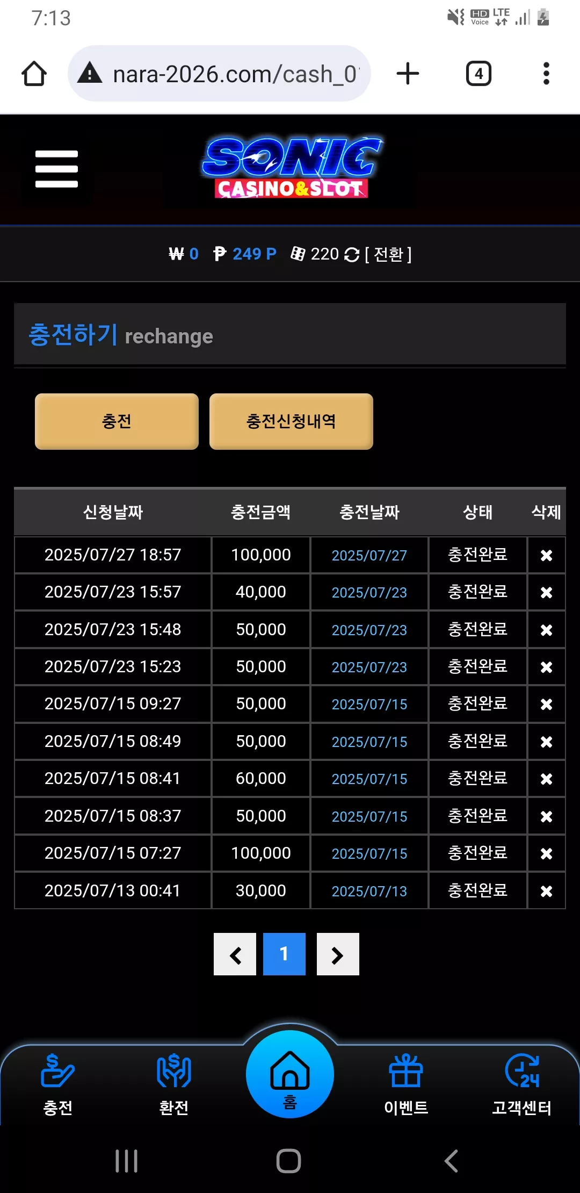Viewport: 580px width, 1193px height.
Task: Select the 충전신청내역 tab button
Action: click(x=291, y=421)
